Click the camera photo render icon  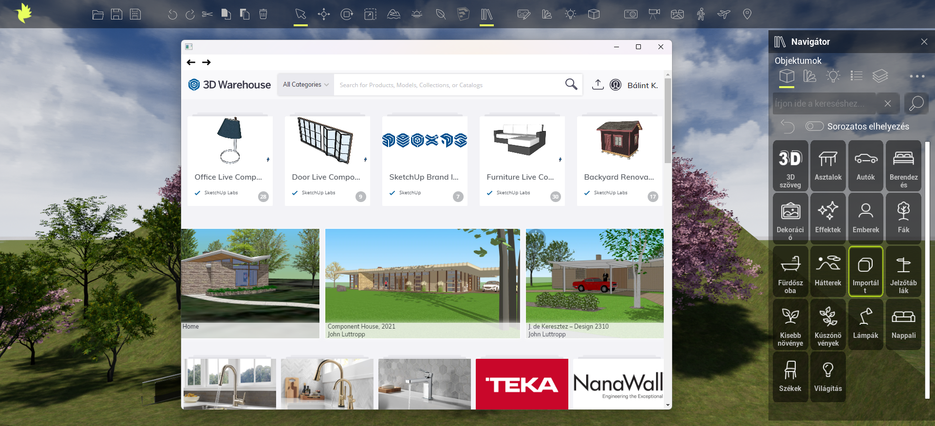[x=631, y=15]
